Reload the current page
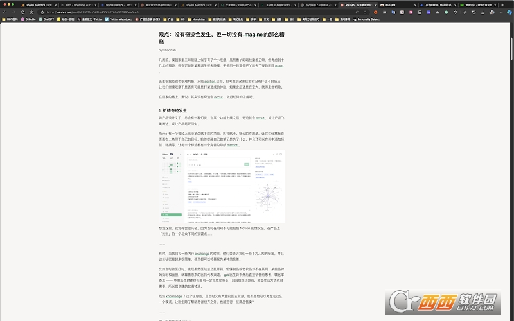514x321 pixels. coord(22,12)
